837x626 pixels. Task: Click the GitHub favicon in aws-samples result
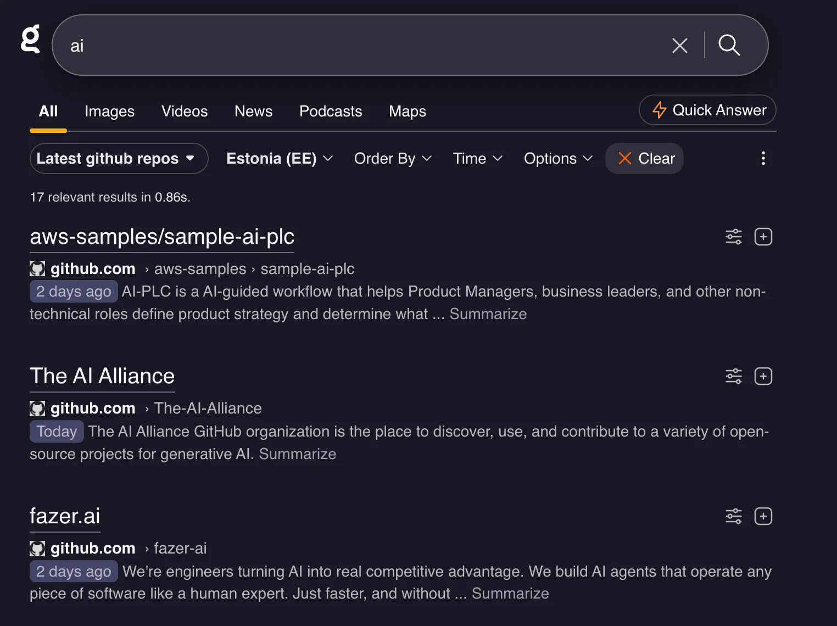click(x=37, y=269)
